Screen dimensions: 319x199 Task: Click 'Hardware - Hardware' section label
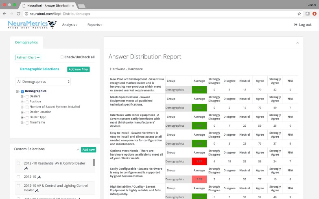[x=126, y=69]
